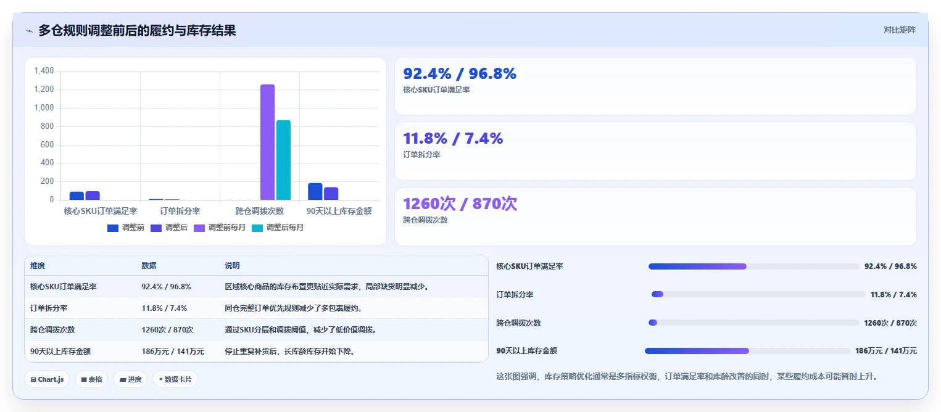Click the purple 跨仓调拨次数 bar of 1260
This screenshot has width=941, height=412.
click(x=267, y=142)
